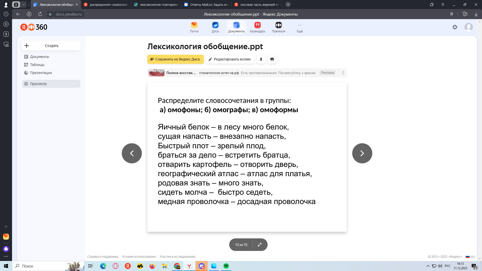The image size is (482, 271).
Task: Bookmark this page
Action: point(452,14)
